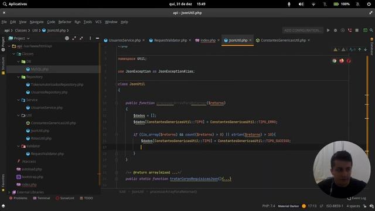
Task: Collapse the Classes folder
Action: click(14, 54)
